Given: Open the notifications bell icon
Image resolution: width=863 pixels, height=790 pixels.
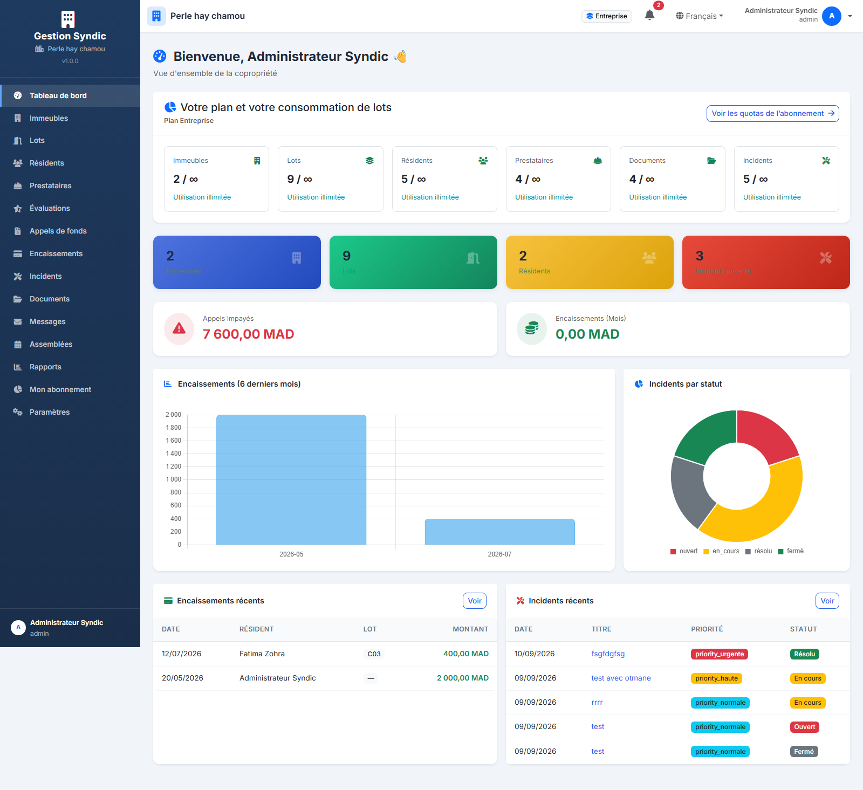Looking at the screenshot, I should (649, 16).
